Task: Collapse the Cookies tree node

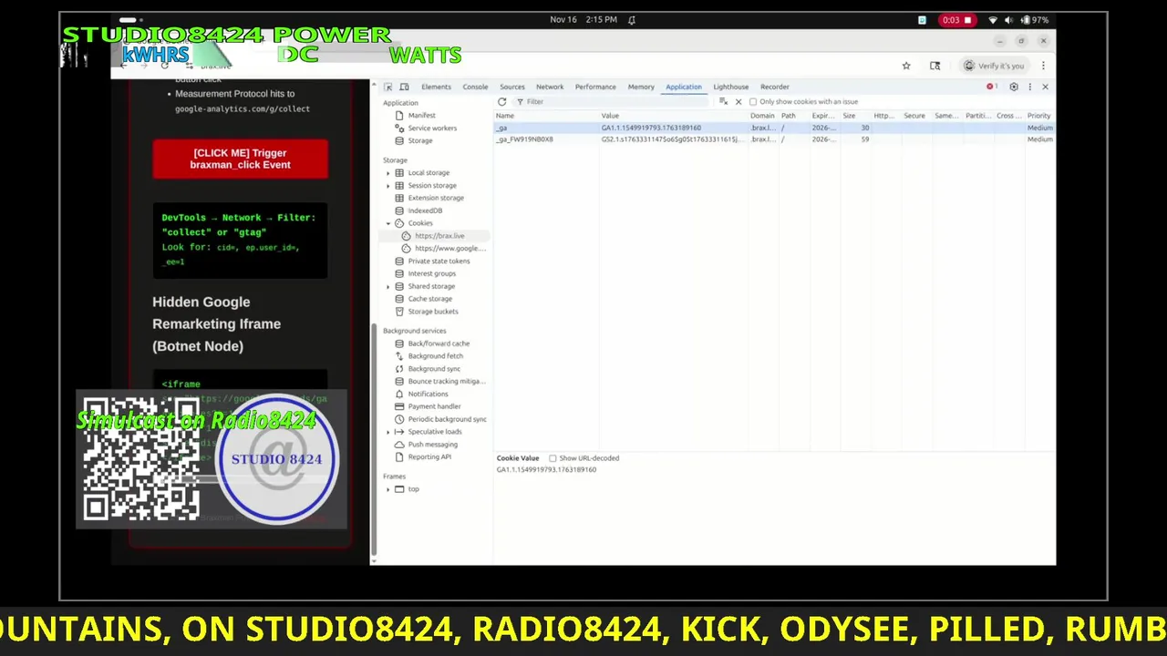Action: pyautogui.click(x=388, y=223)
